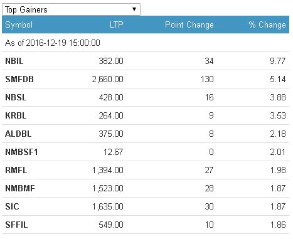Click the NBSL symbol
This screenshot has height=239, width=293.
pos(16,97)
